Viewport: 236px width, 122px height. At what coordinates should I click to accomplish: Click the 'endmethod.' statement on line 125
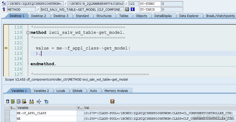pyautogui.click(x=43, y=64)
